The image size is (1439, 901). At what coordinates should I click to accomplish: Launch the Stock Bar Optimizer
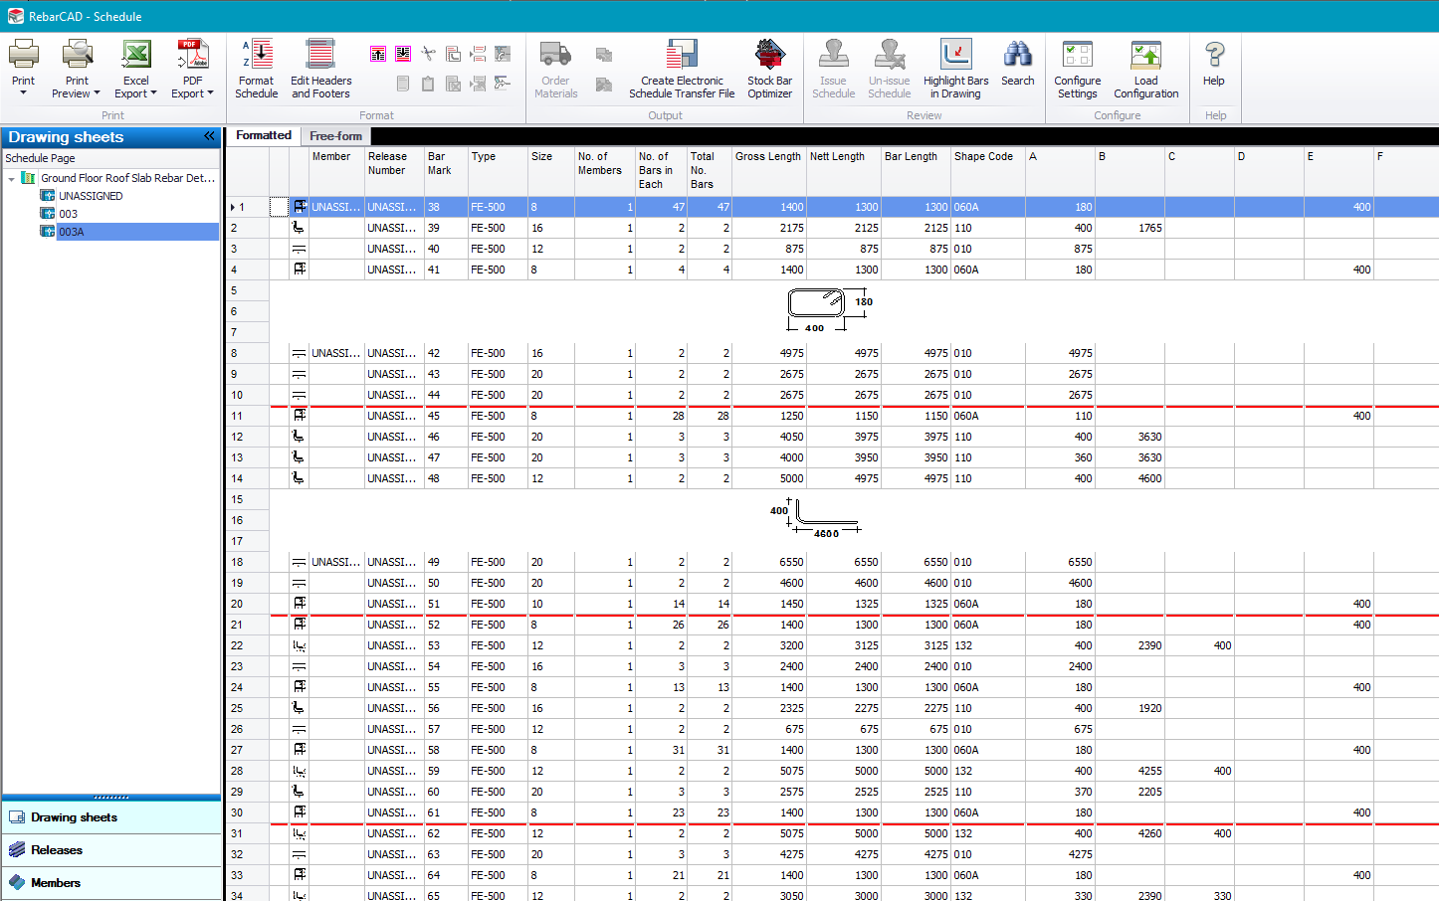coord(769,56)
